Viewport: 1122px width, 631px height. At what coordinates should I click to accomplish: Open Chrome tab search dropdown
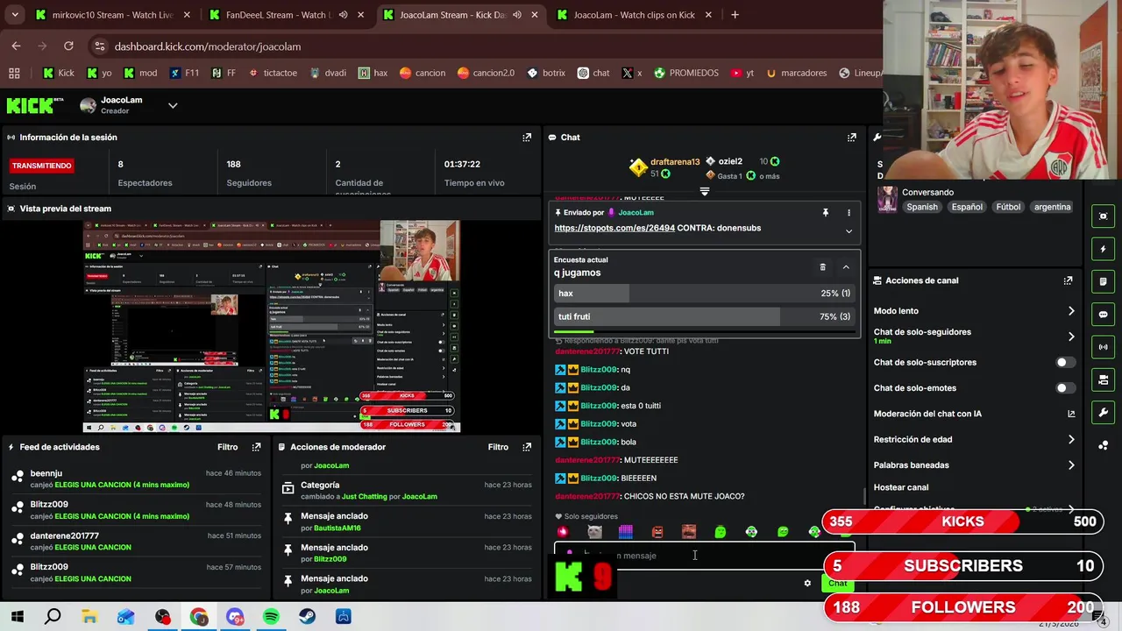point(15,15)
